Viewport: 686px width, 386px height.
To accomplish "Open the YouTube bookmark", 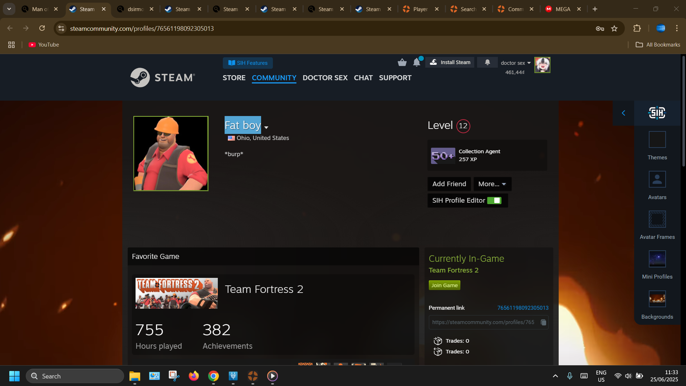I will [x=44, y=45].
